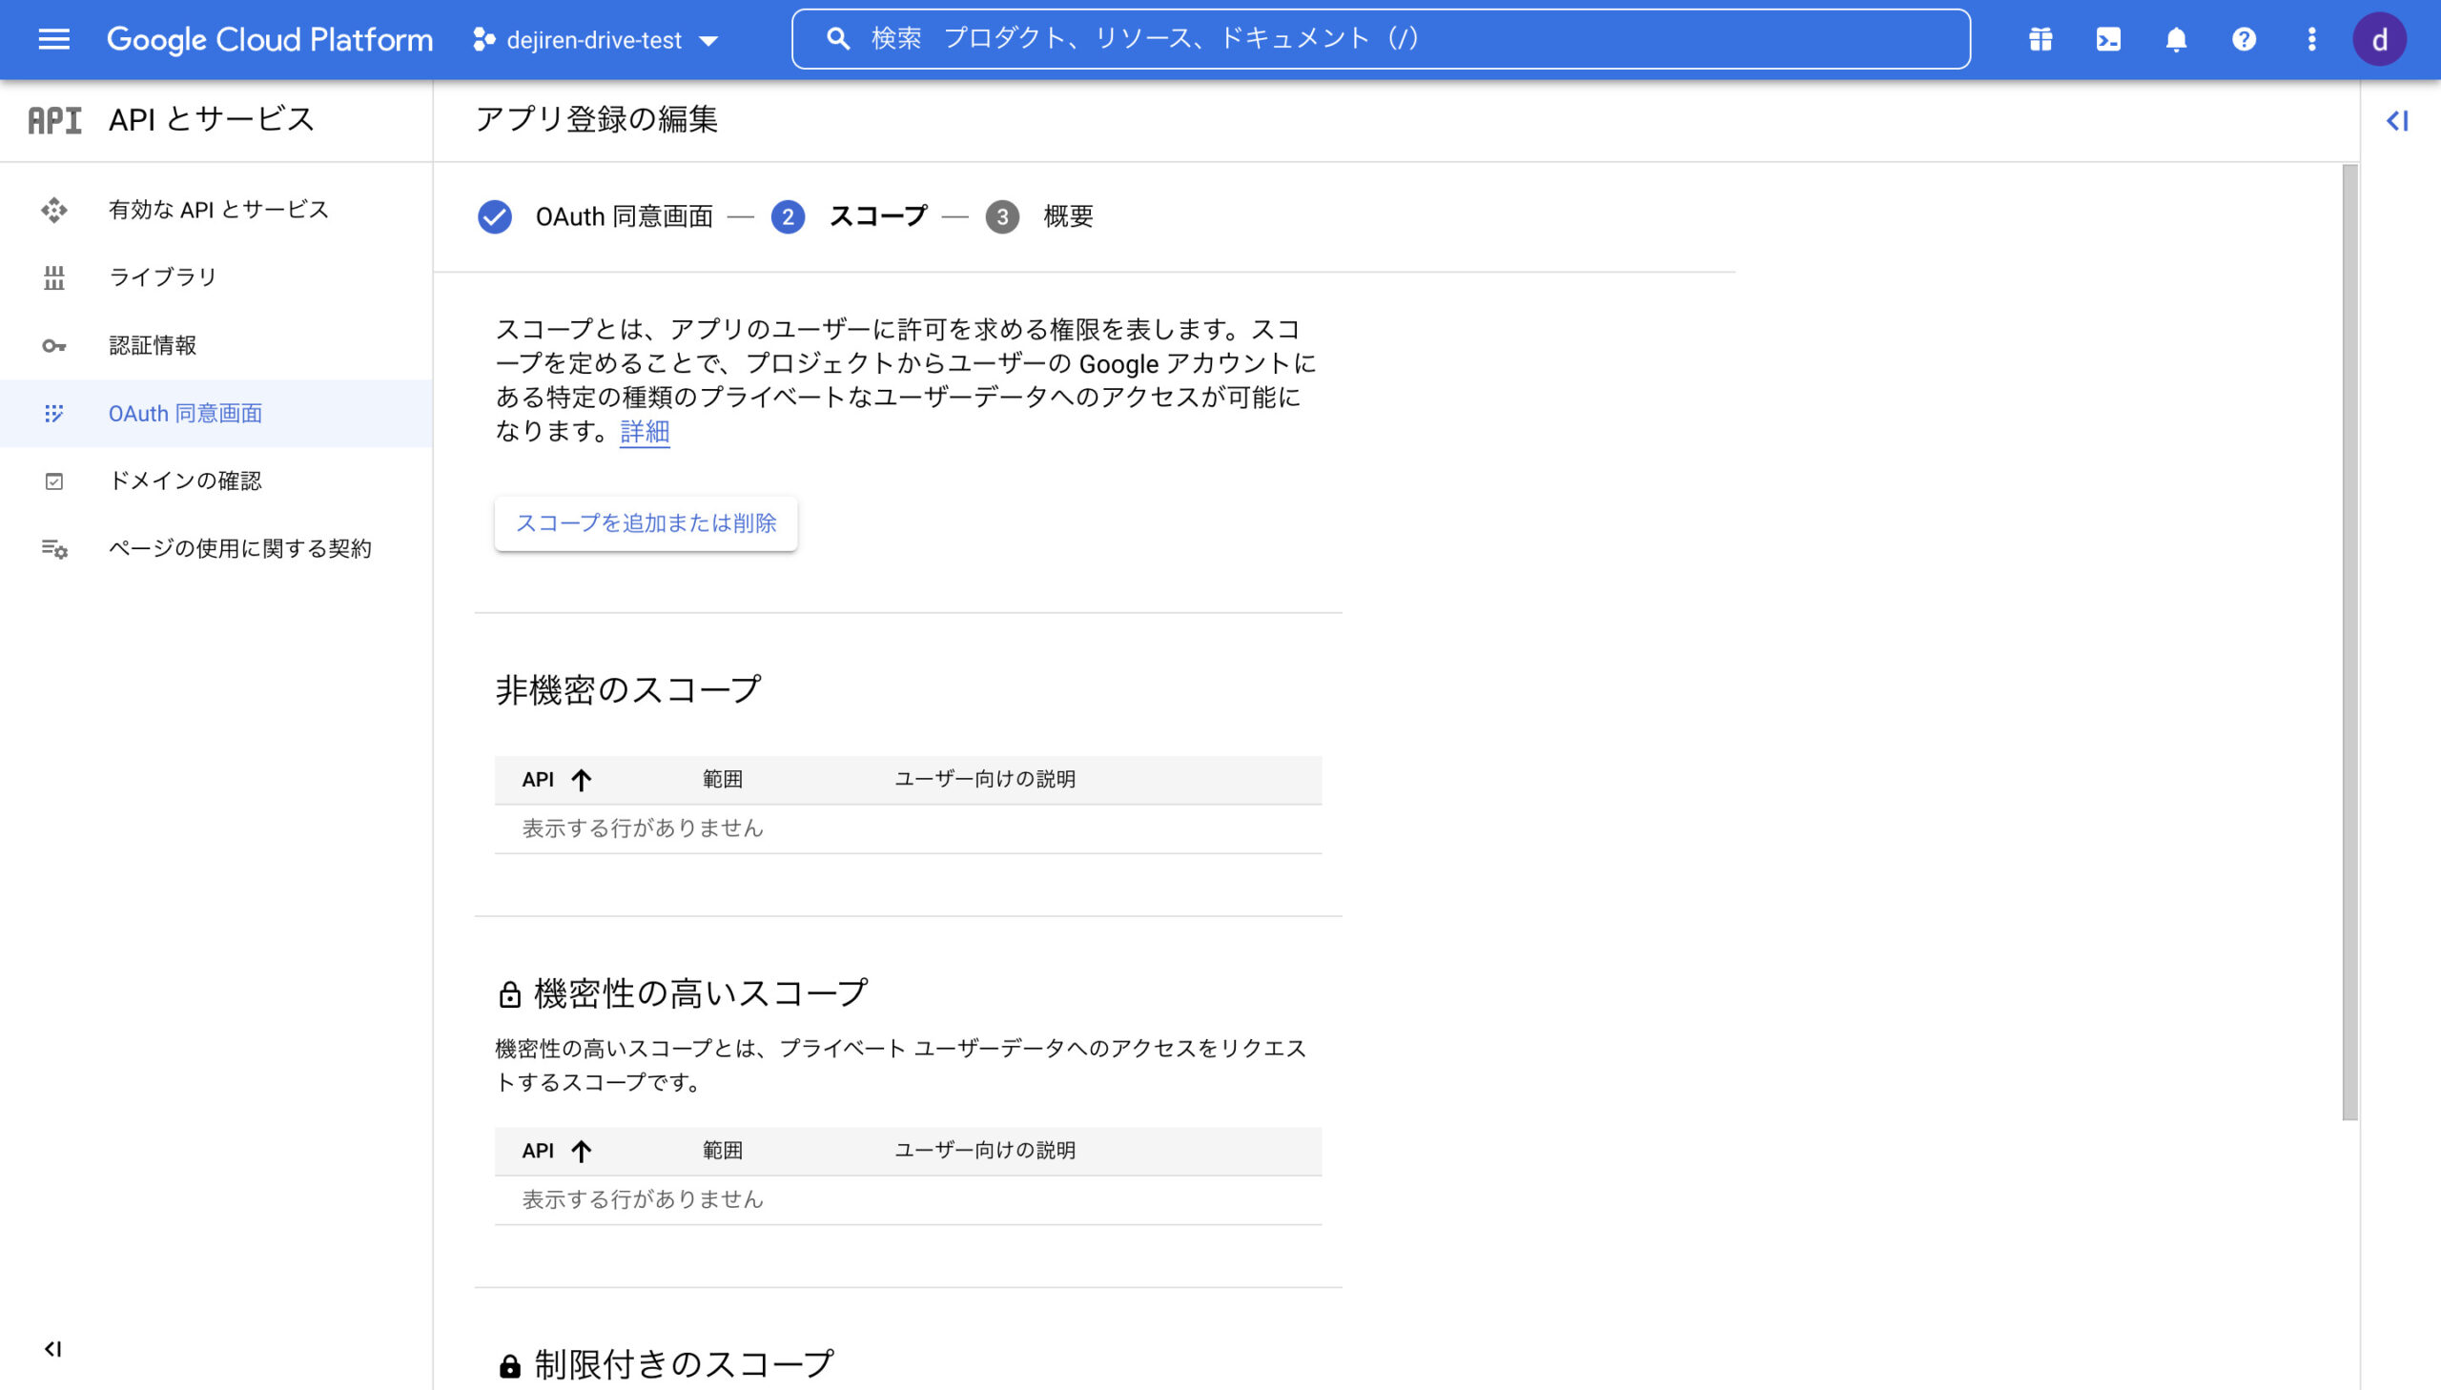
Task: Click the OAuth consent screen dots icon
Action: click(53, 414)
